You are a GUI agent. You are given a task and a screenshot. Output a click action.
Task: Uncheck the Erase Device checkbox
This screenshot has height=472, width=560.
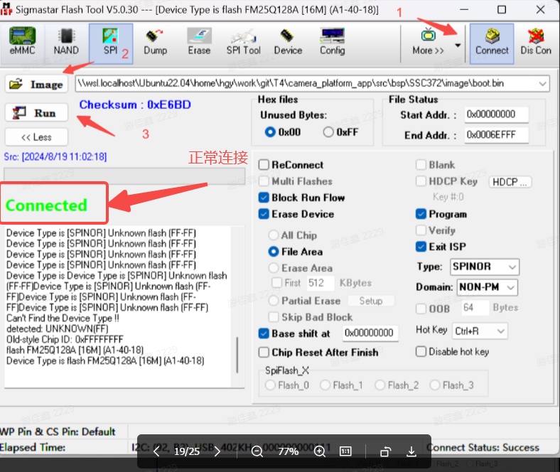point(264,214)
